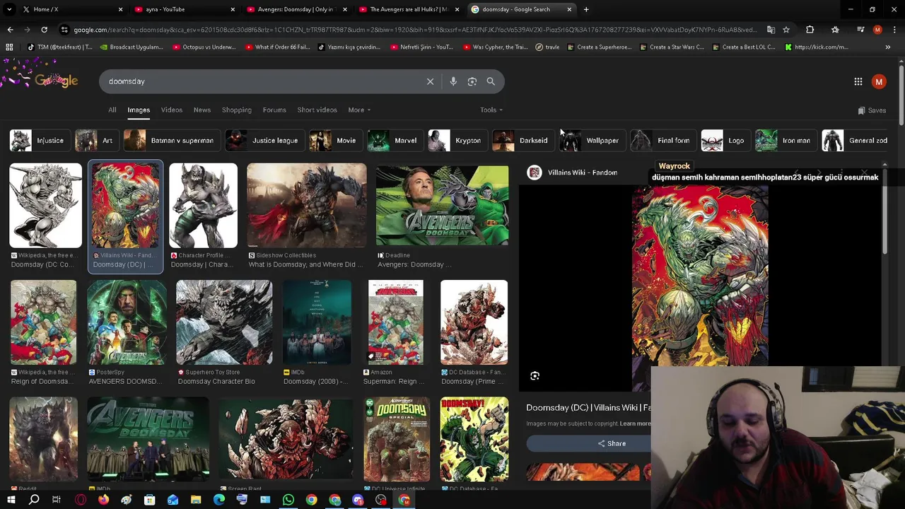
Task: Open Google Lens image search icon
Action: (x=472, y=81)
